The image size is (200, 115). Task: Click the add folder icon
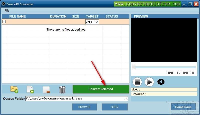[x=14, y=89]
